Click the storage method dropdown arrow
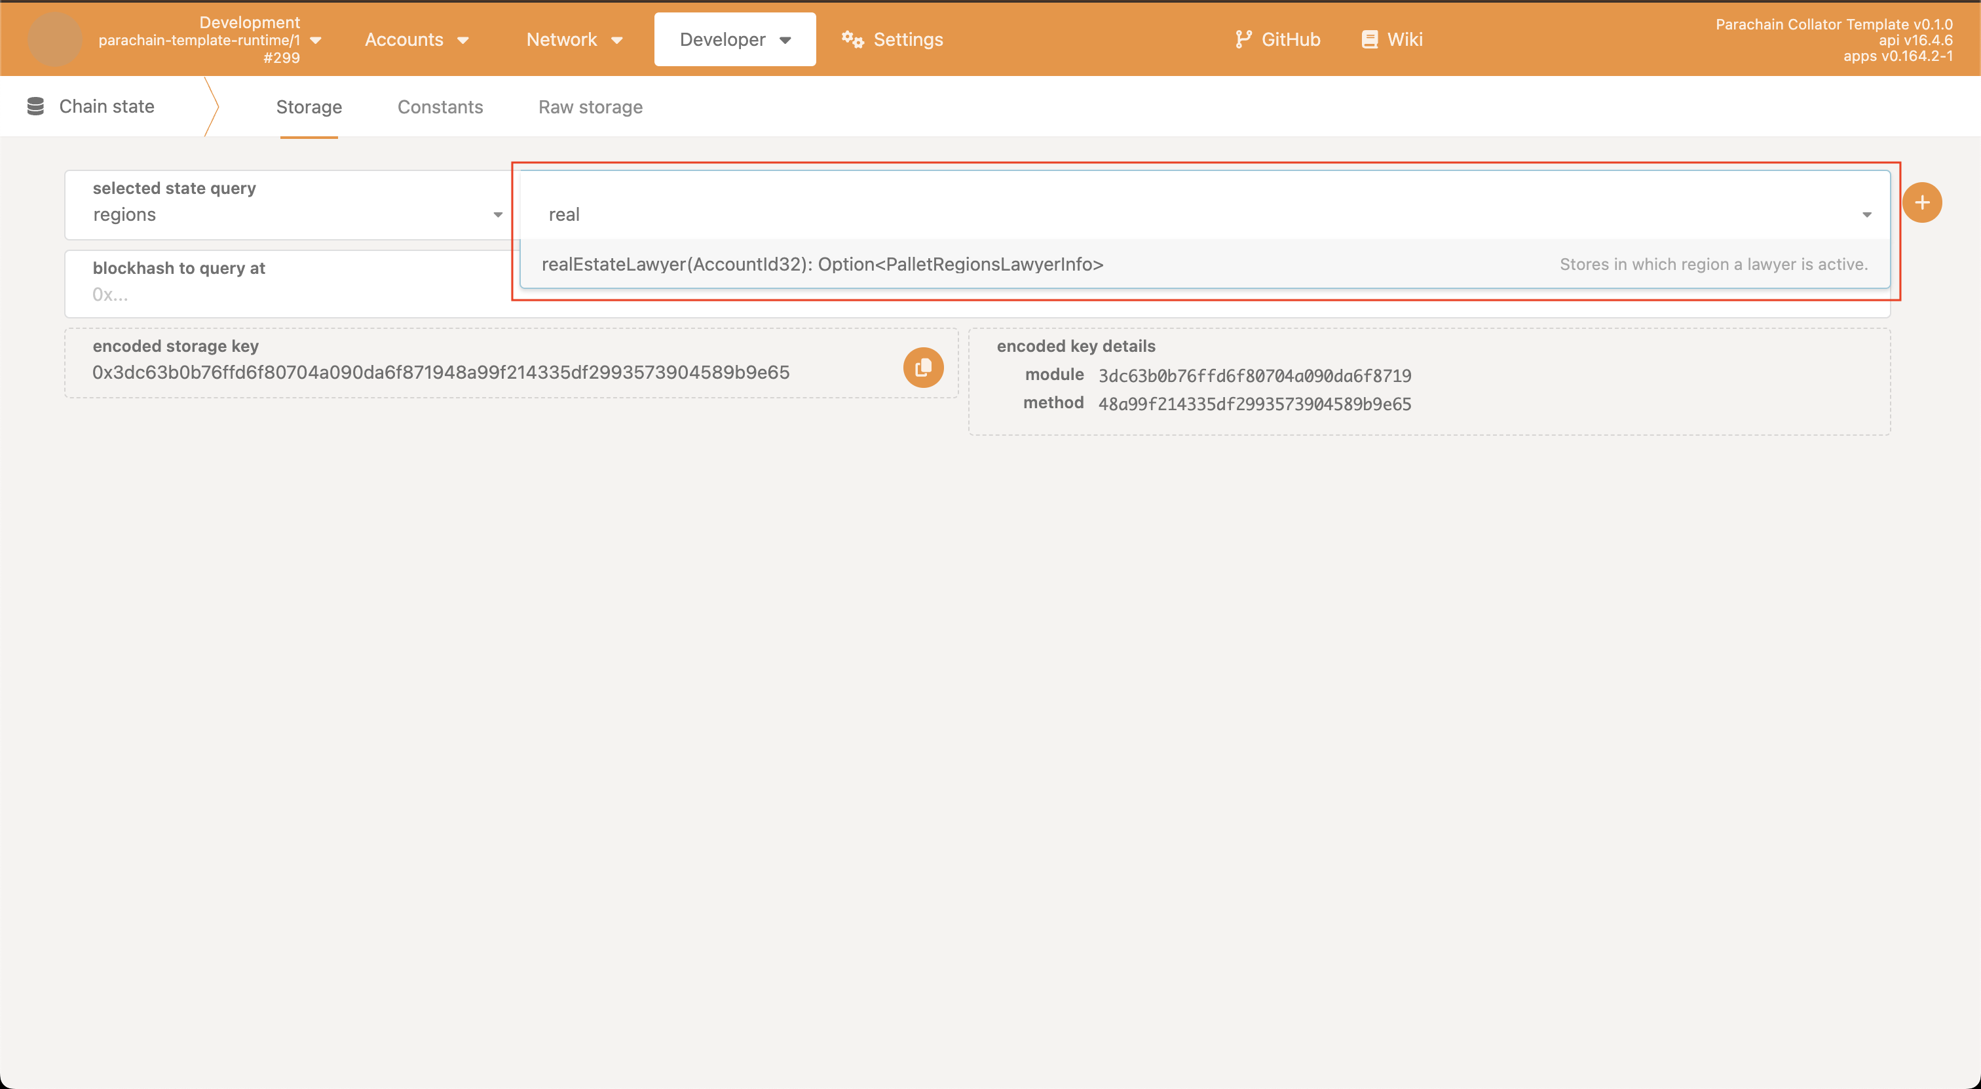 coord(1866,214)
